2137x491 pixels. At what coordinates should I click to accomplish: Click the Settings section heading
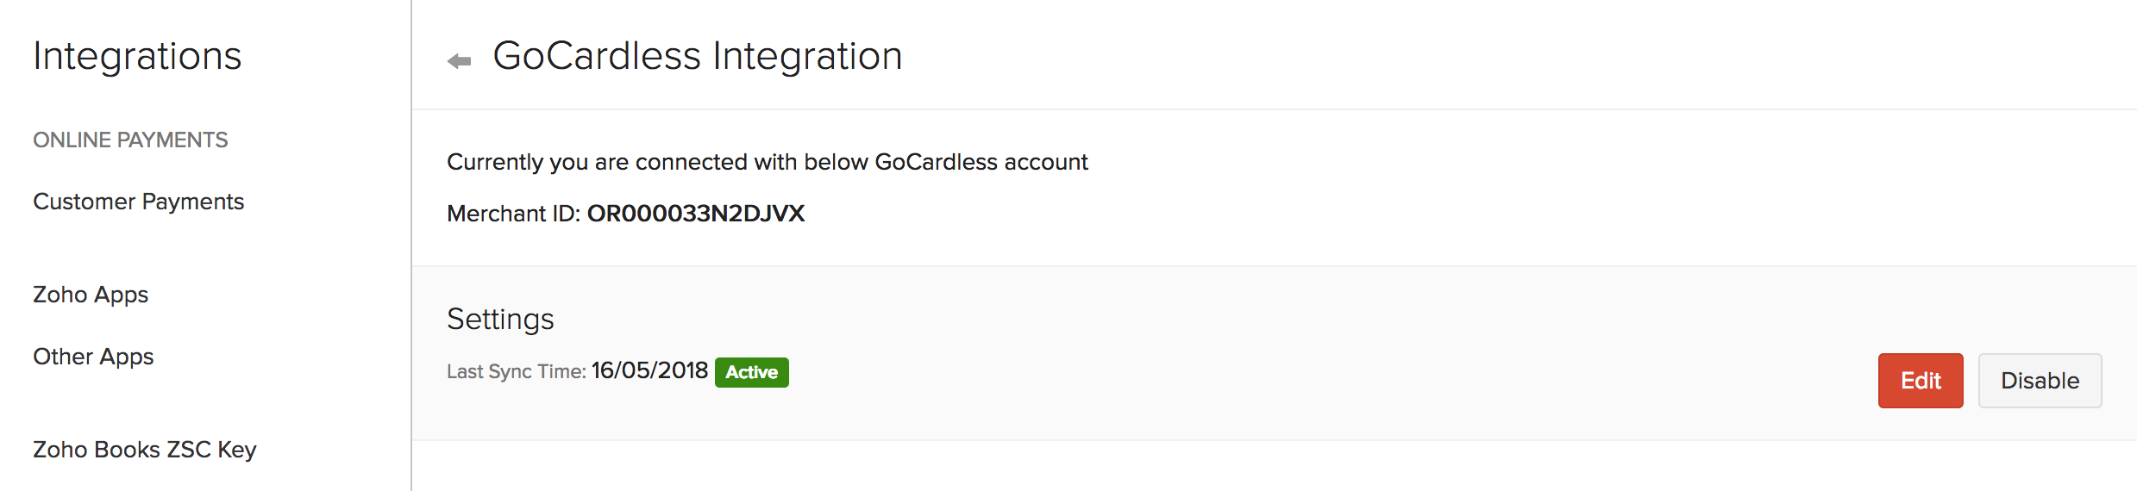(x=500, y=319)
